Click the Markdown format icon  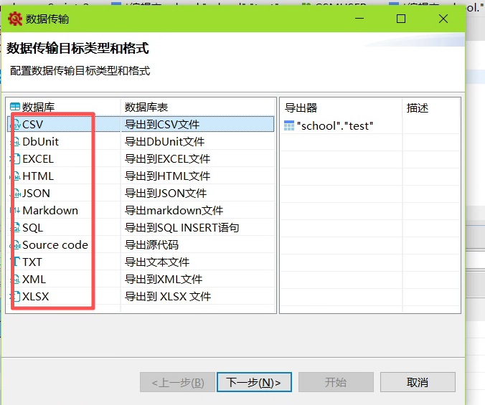16,211
